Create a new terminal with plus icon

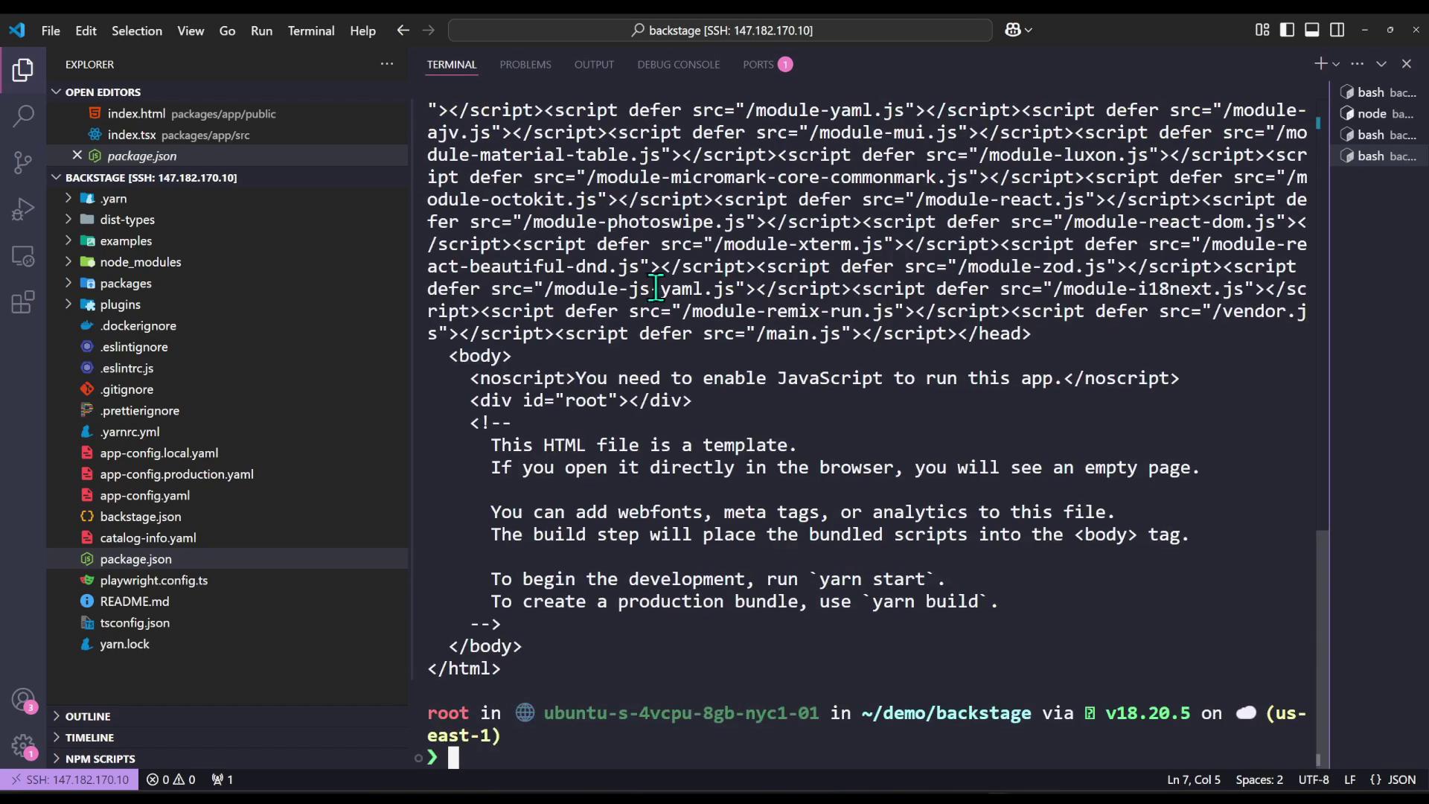(x=1320, y=64)
